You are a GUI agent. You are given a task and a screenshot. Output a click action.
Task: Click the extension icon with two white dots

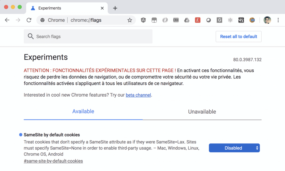[x=154, y=20]
